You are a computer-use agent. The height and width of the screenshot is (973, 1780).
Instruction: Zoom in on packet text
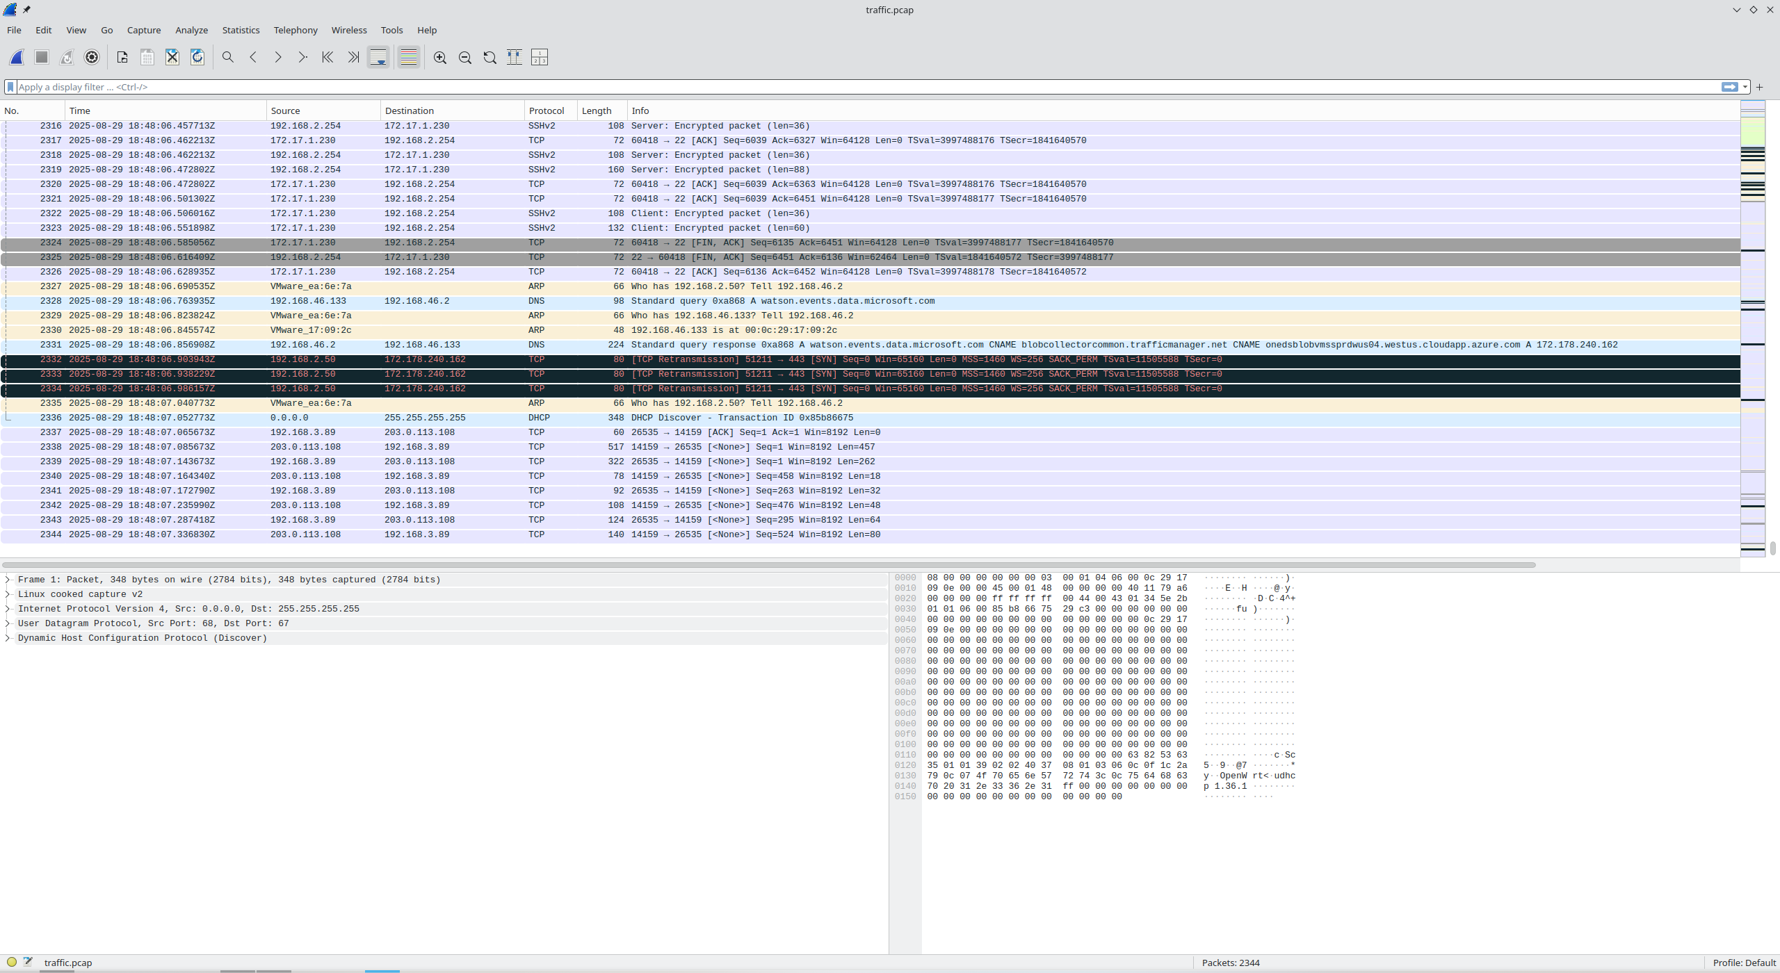click(440, 57)
